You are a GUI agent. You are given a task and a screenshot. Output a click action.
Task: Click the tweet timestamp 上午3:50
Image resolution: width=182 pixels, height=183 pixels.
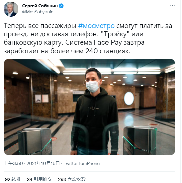13,163
